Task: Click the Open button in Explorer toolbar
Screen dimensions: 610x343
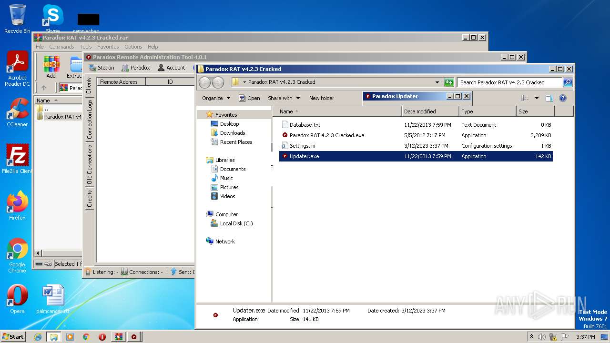Action: [x=249, y=98]
